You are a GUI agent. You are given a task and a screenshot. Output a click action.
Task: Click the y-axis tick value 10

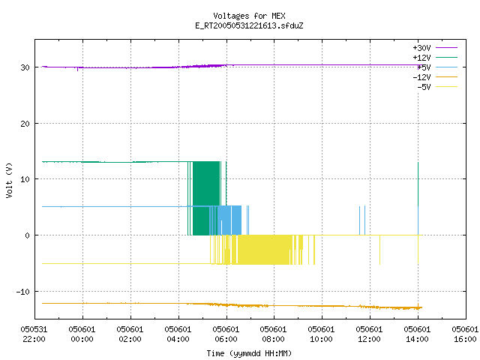[25, 179]
